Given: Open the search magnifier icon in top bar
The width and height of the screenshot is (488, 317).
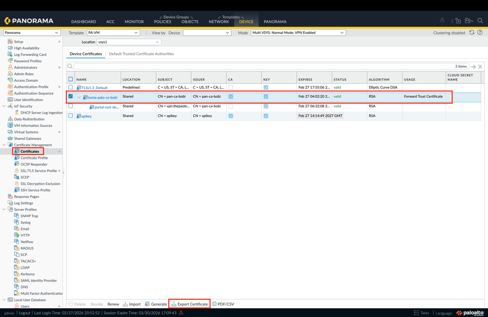Looking at the screenshot, I should point(480,21).
